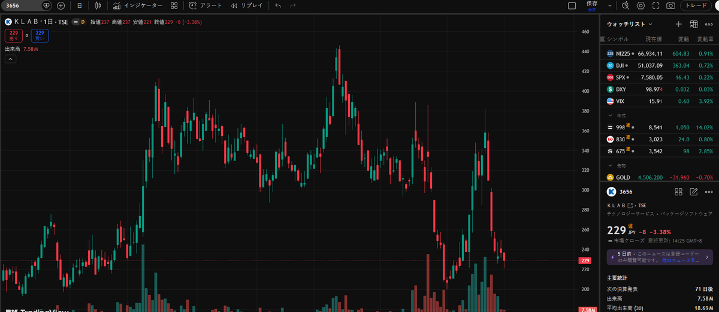The height and width of the screenshot is (312, 719).
Task: Select the 998 stock row
Action: pos(659,128)
